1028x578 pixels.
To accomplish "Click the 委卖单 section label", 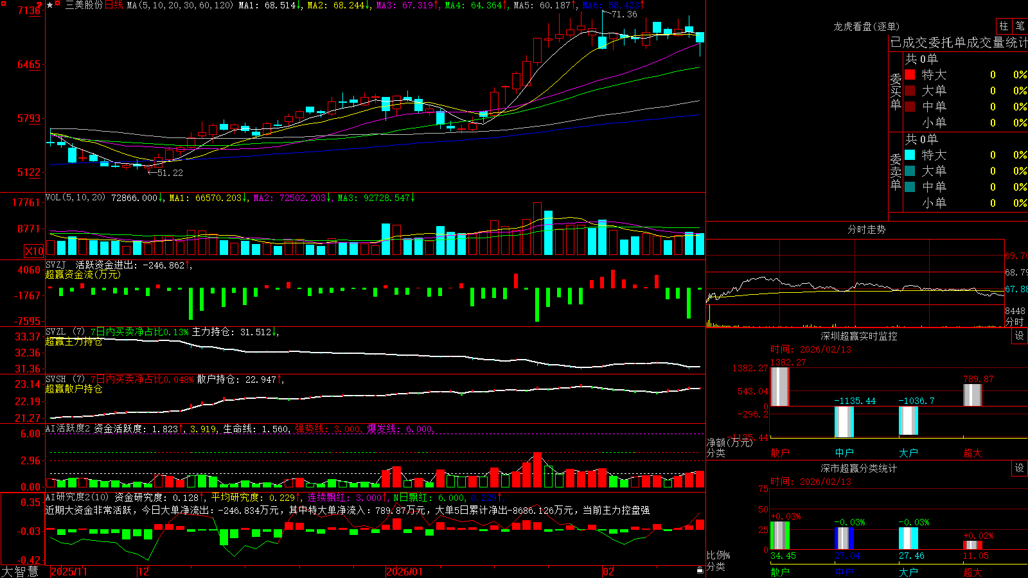I will [896, 172].
